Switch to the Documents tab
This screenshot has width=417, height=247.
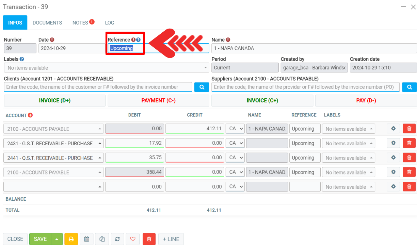pyautogui.click(x=47, y=23)
